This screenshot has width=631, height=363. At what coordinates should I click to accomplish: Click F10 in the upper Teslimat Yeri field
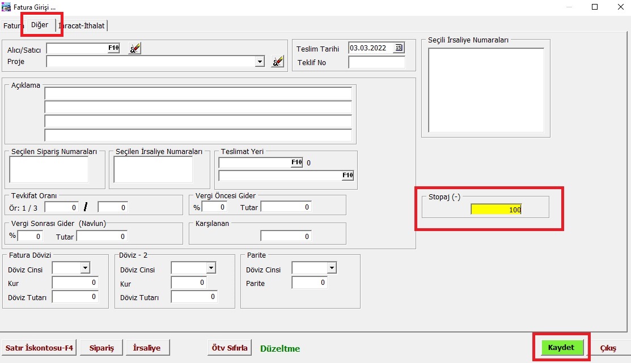click(297, 163)
